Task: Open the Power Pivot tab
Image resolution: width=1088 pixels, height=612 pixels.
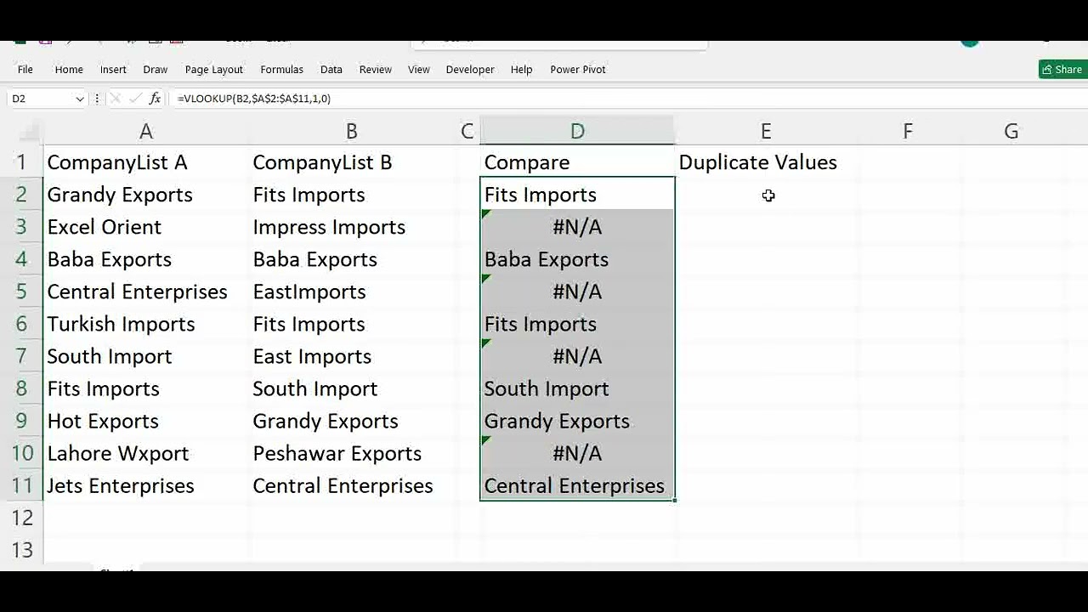Action: coord(578,70)
